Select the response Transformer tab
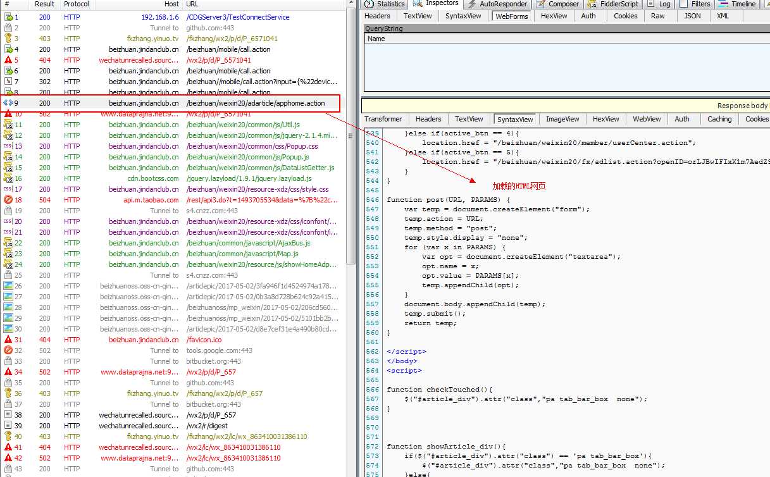 383,119
